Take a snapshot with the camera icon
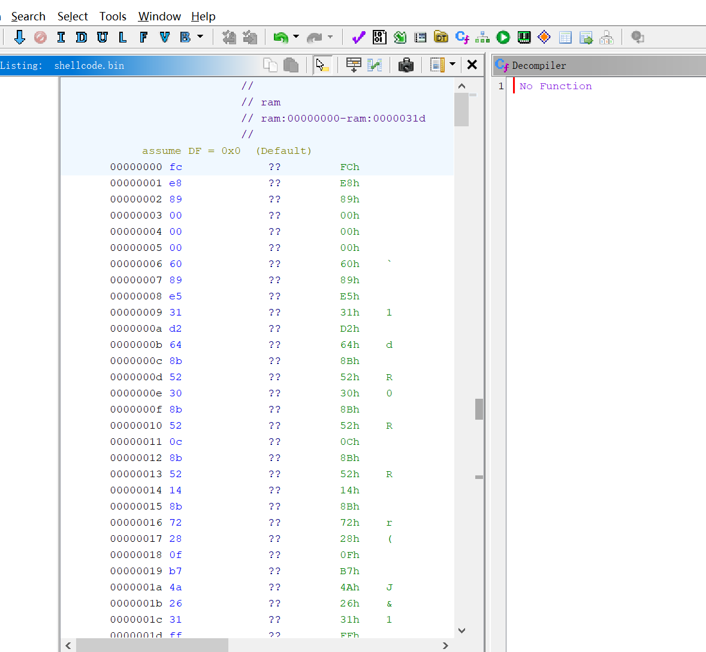706x652 pixels. pyautogui.click(x=406, y=65)
